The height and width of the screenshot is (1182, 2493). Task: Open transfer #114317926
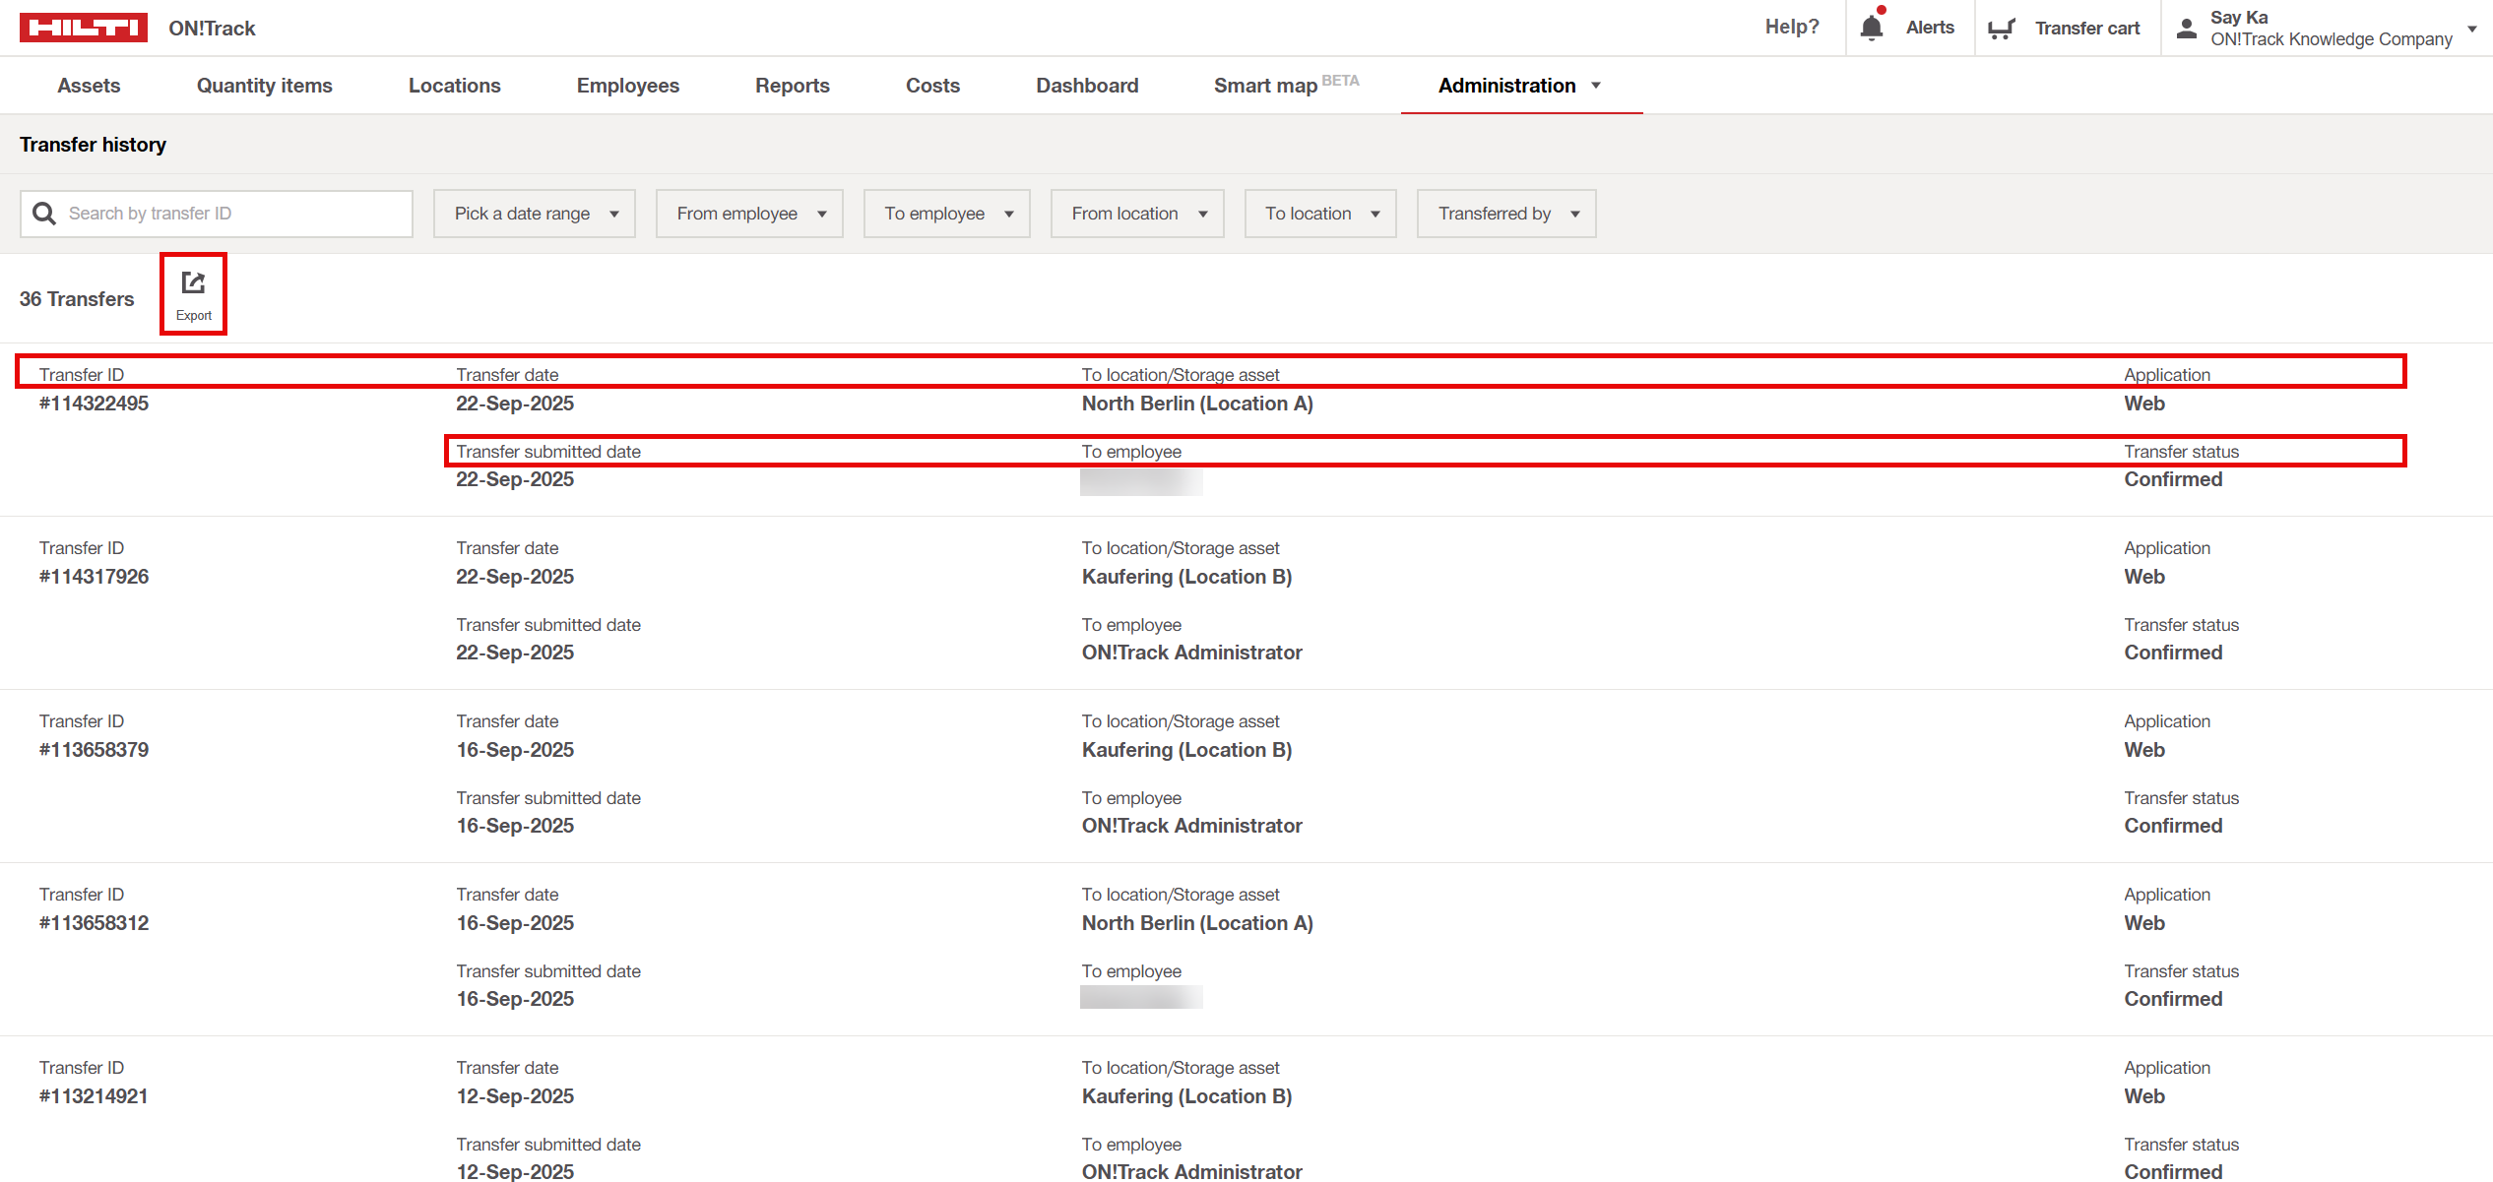[x=94, y=577]
